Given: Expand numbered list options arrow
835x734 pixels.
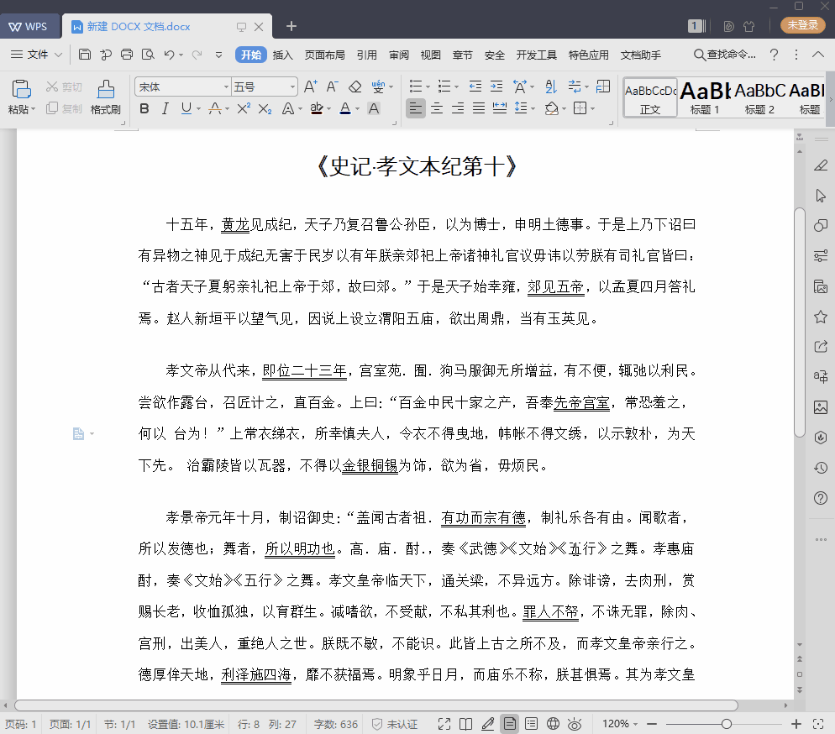Looking at the screenshot, I should [456, 87].
